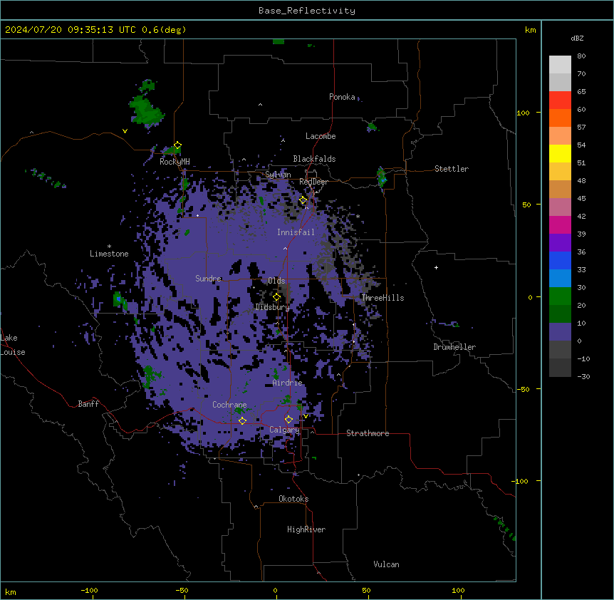Image resolution: width=614 pixels, height=600 pixels.
Task: Click the dBZ legend heading
Action: [577, 38]
